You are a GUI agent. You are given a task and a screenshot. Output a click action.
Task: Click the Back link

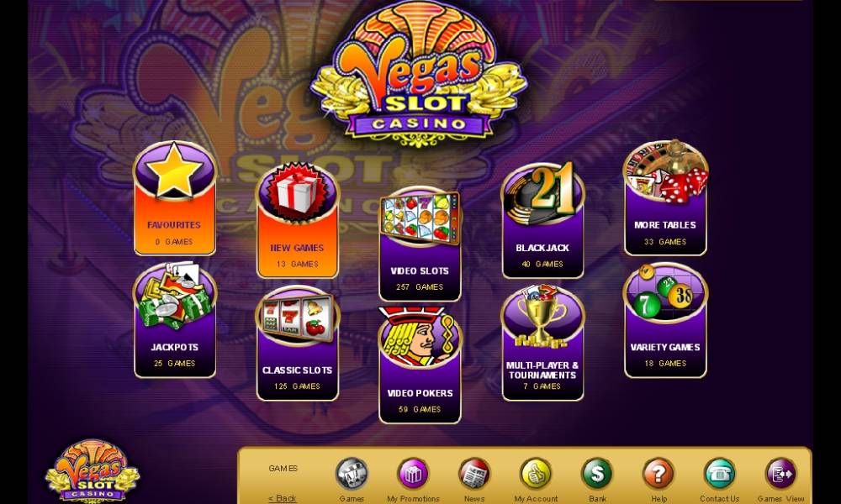click(x=283, y=498)
